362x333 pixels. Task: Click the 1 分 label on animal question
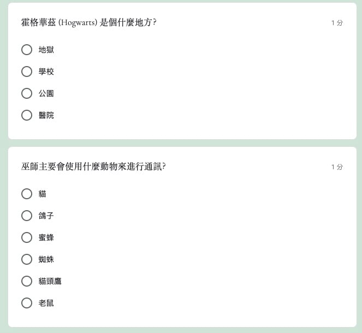click(x=337, y=167)
